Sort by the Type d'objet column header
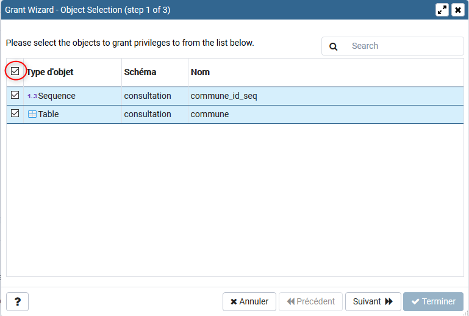 click(50, 72)
